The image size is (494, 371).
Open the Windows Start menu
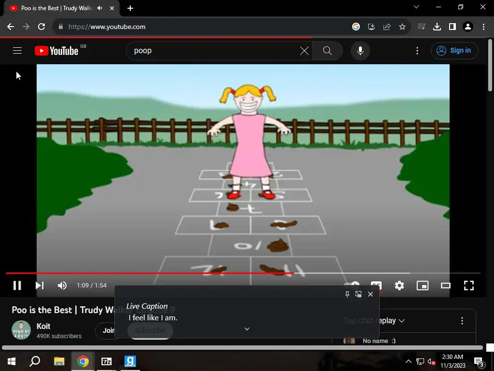pyautogui.click(x=12, y=361)
